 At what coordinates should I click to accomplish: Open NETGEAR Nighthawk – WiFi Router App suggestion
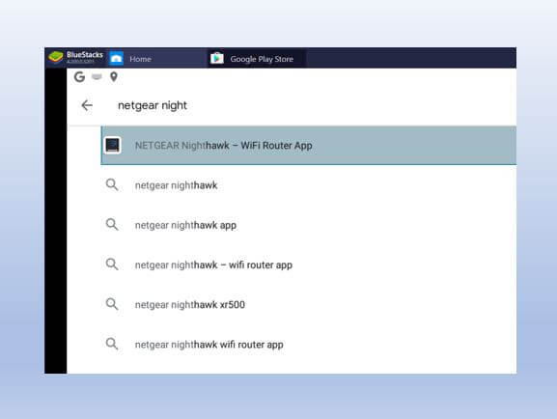(x=309, y=146)
